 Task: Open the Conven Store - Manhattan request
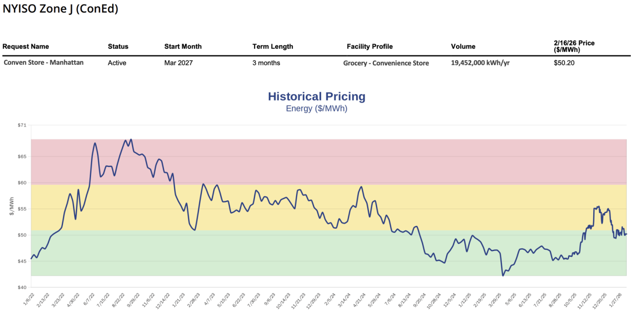tap(44, 63)
